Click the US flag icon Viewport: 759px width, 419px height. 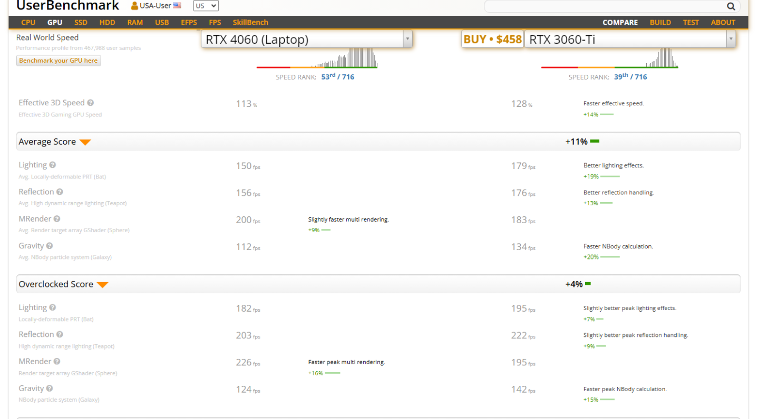177,6
